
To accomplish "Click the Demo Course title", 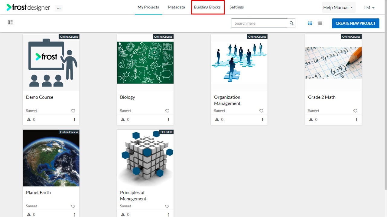I will (40, 97).
